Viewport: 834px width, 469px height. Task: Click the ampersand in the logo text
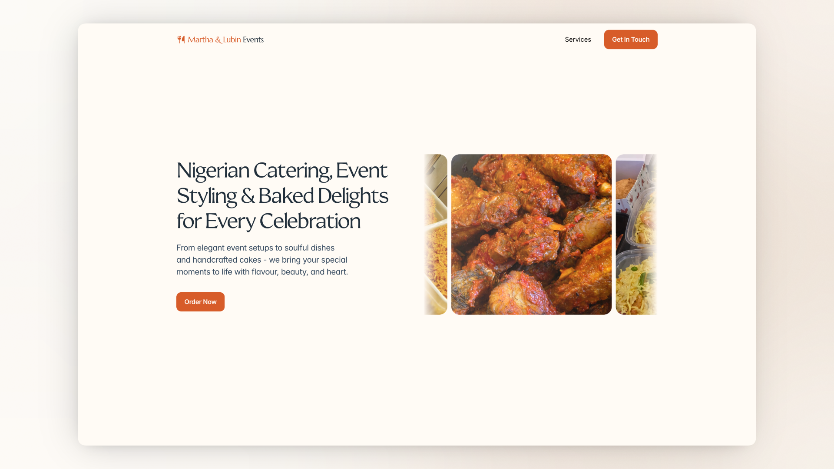218,40
